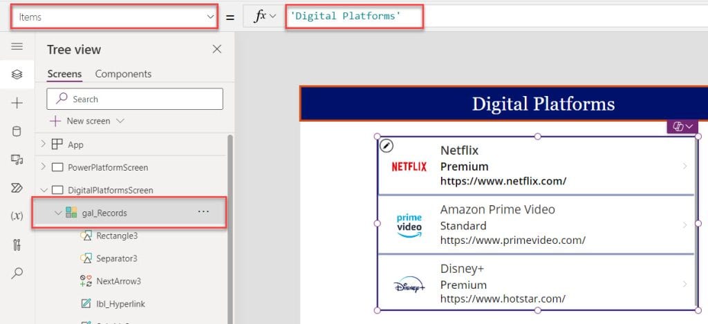The height and width of the screenshot is (324, 708).
Task: Select Separator3 in tree
Action: point(117,258)
